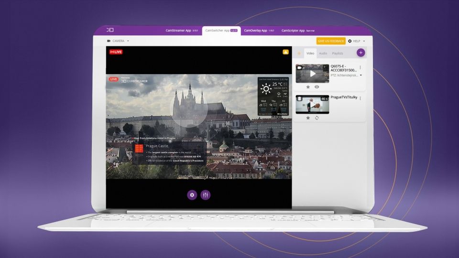Open PTZ preset dropdown for Q6075-E

361,75
